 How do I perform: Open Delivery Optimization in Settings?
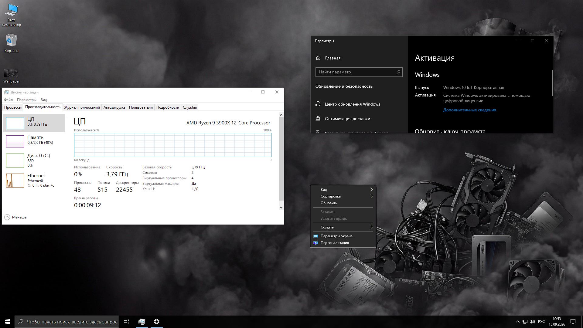click(347, 119)
